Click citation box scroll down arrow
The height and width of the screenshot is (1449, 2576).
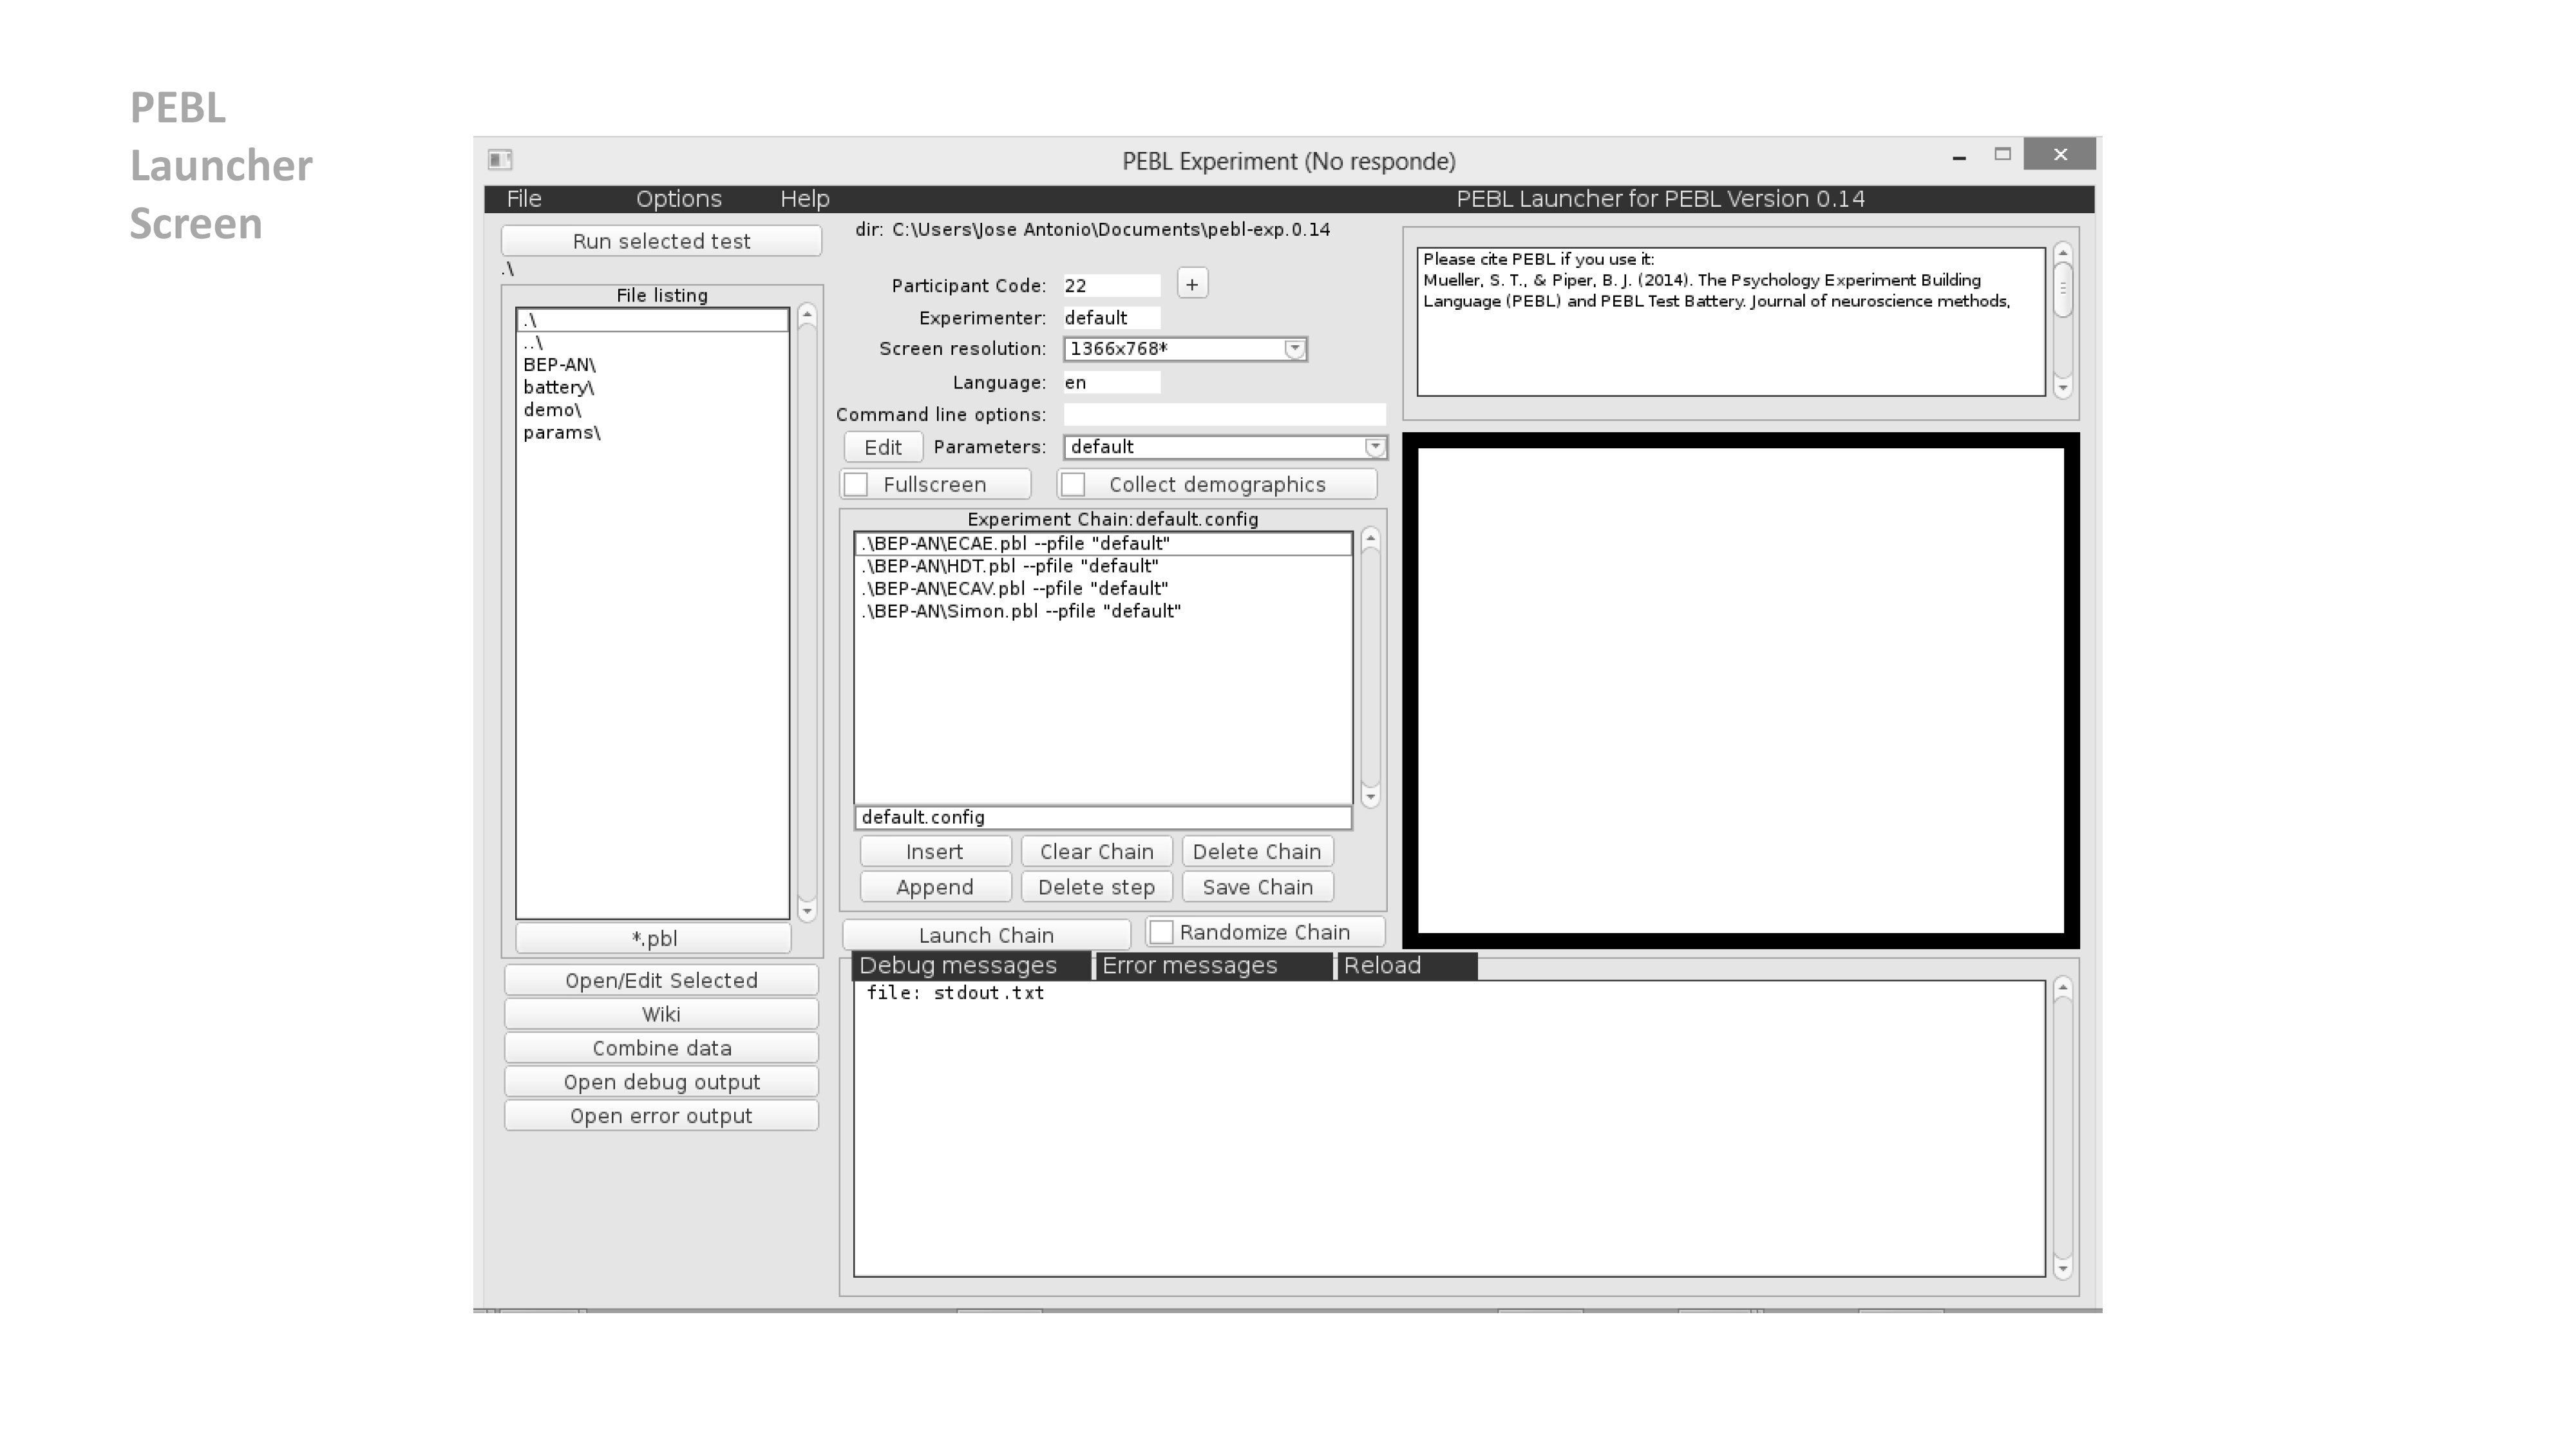(2062, 387)
